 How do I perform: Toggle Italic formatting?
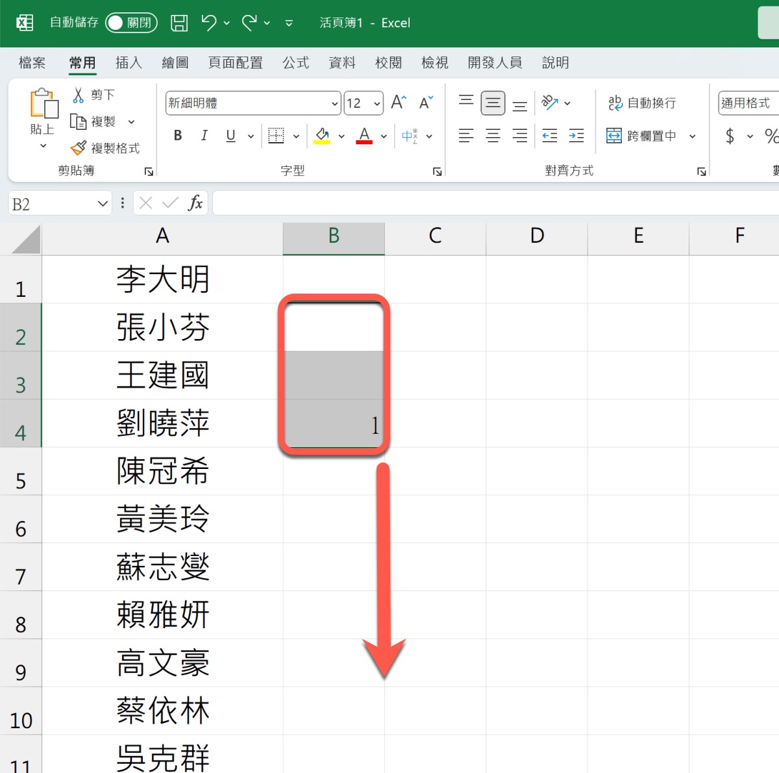(x=204, y=136)
